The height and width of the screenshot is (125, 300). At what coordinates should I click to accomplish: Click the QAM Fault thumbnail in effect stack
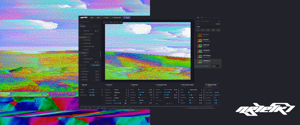pyautogui.click(x=200, y=46)
